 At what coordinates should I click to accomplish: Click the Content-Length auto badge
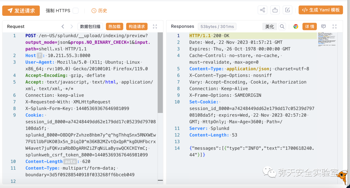(x=70, y=161)
